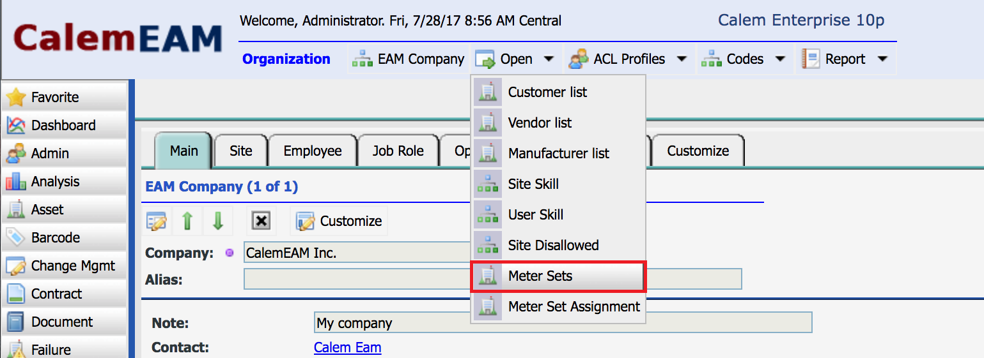This screenshot has width=984, height=358.
Task: Click the Barcode tag icon
Action: pyautogui.click(x=16, y=238)
